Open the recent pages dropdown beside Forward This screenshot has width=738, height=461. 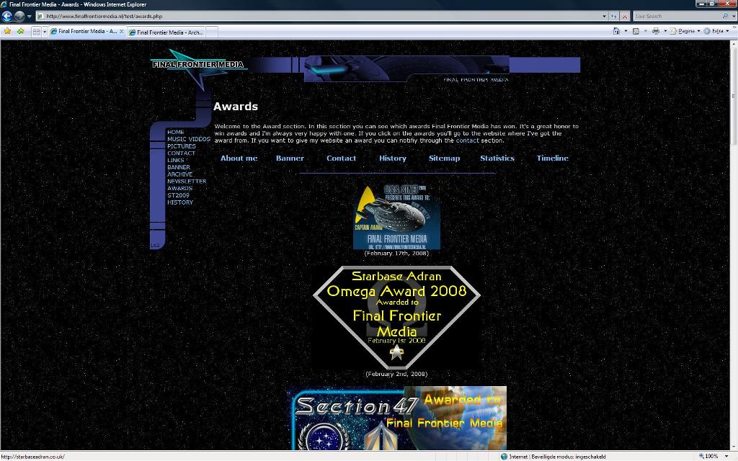point(29,17)
